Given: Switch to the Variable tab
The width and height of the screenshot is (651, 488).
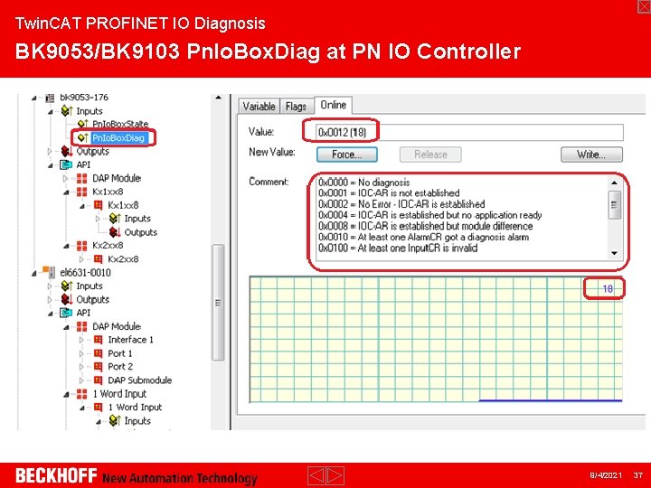Looking at the screenshot, I should [x=259, y=107].
